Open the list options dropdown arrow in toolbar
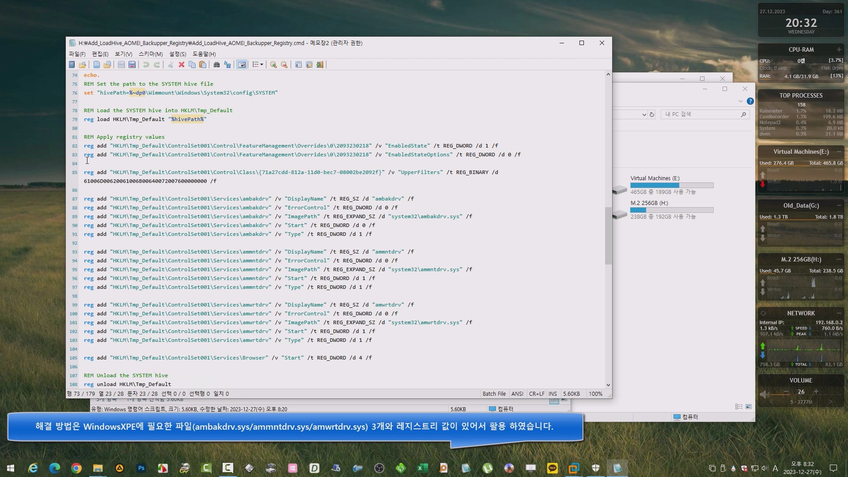The image size is (848, 477). (x=261, y=65)
